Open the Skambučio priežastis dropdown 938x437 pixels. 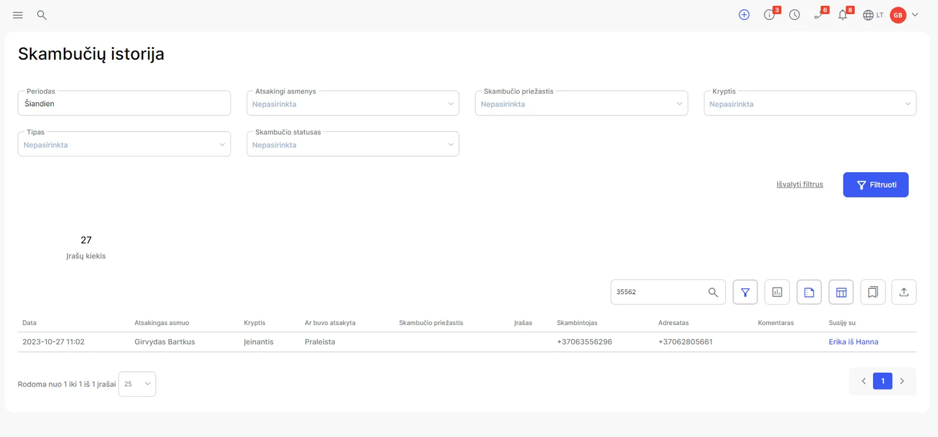582,103
